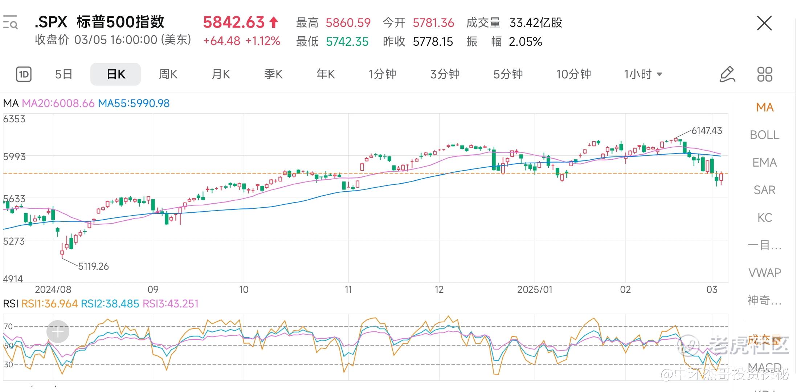
Task: Click the RSI2:38.485 legend value
Action: 110,304
